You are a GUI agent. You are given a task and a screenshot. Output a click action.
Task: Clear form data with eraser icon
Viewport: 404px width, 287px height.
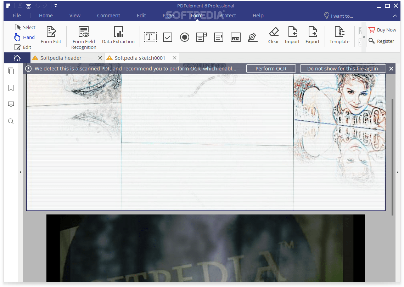(x=274, y=35)
